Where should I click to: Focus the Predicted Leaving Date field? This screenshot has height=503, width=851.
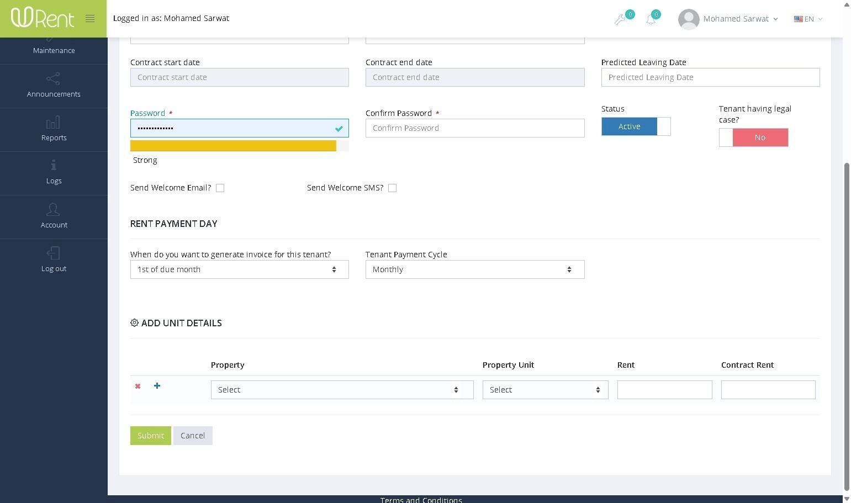pos(710,77)
